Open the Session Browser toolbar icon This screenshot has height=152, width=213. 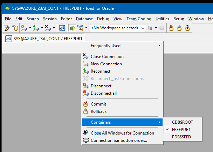(62, 28)
